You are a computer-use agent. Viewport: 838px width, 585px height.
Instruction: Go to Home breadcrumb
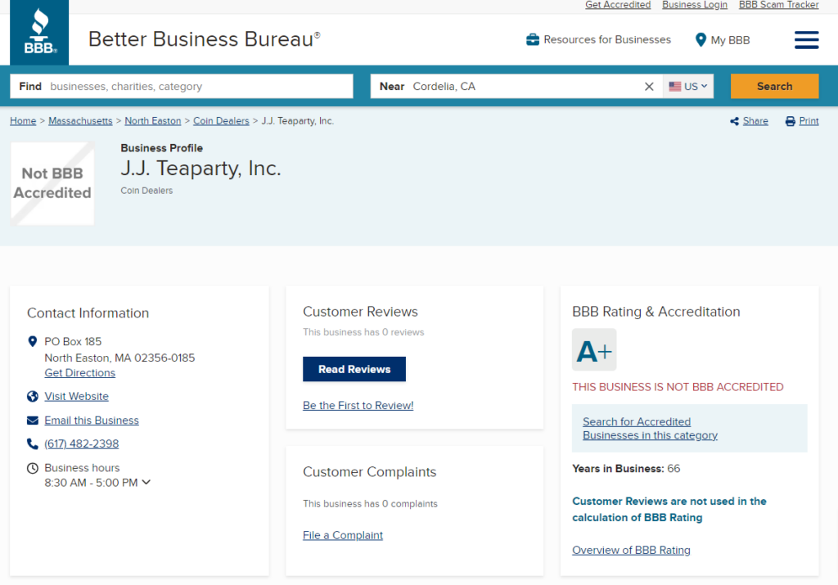tap(23, 121)
